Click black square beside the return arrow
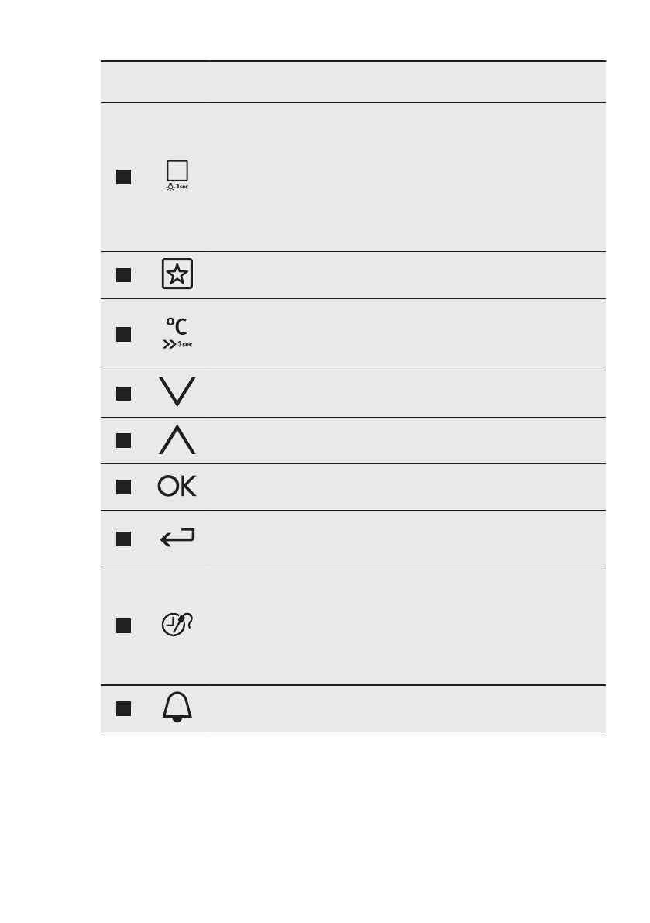The width and height of the screenshot is (650, 923). [x=122, y=539]
